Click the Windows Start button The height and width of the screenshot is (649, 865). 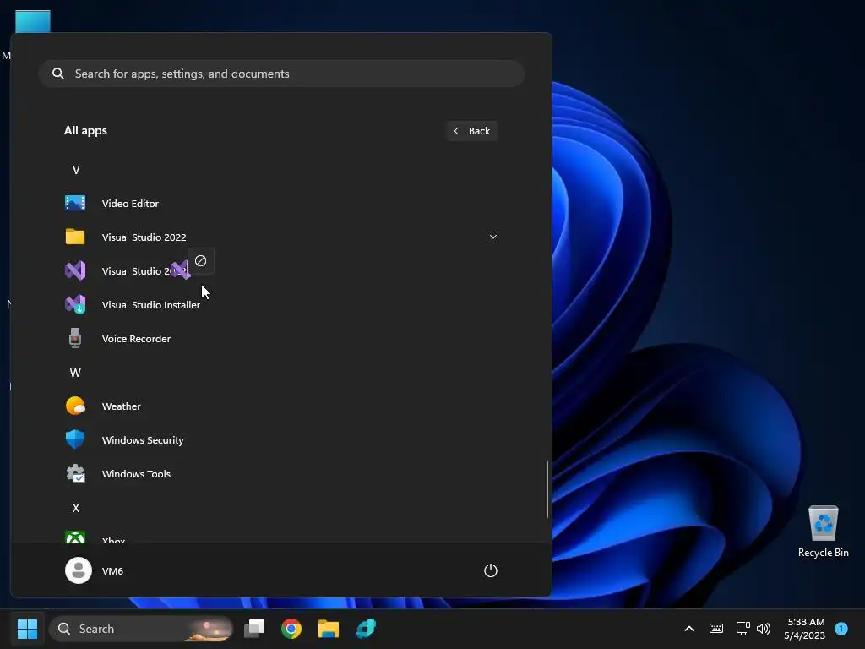click(x=27, y=629)
